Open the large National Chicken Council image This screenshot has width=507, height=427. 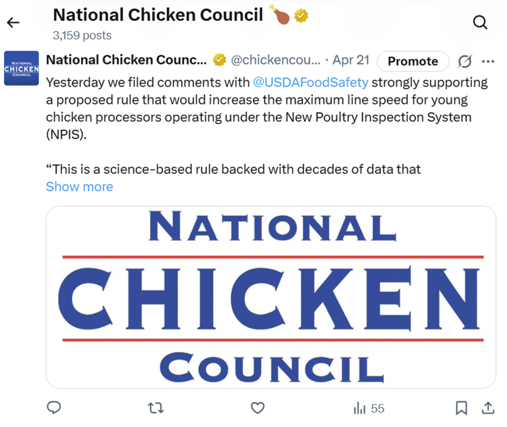tap(271, 297)
